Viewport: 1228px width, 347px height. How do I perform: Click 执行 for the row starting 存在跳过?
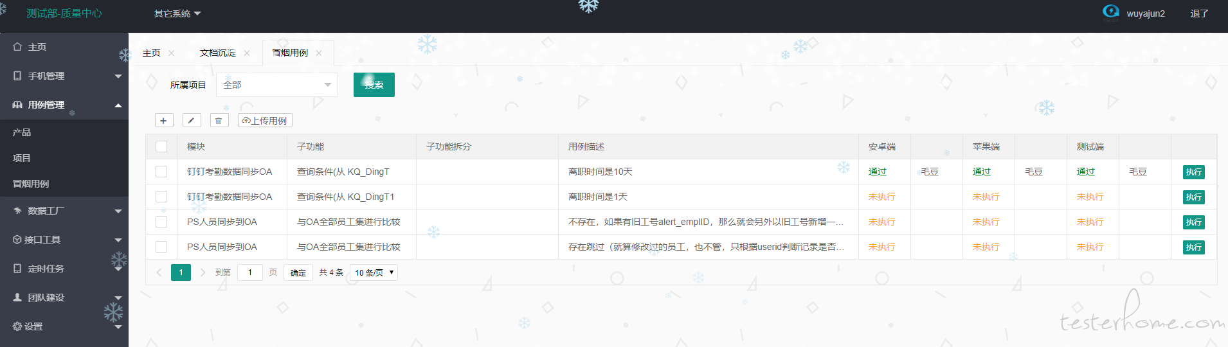click(x=1194, y=247)
